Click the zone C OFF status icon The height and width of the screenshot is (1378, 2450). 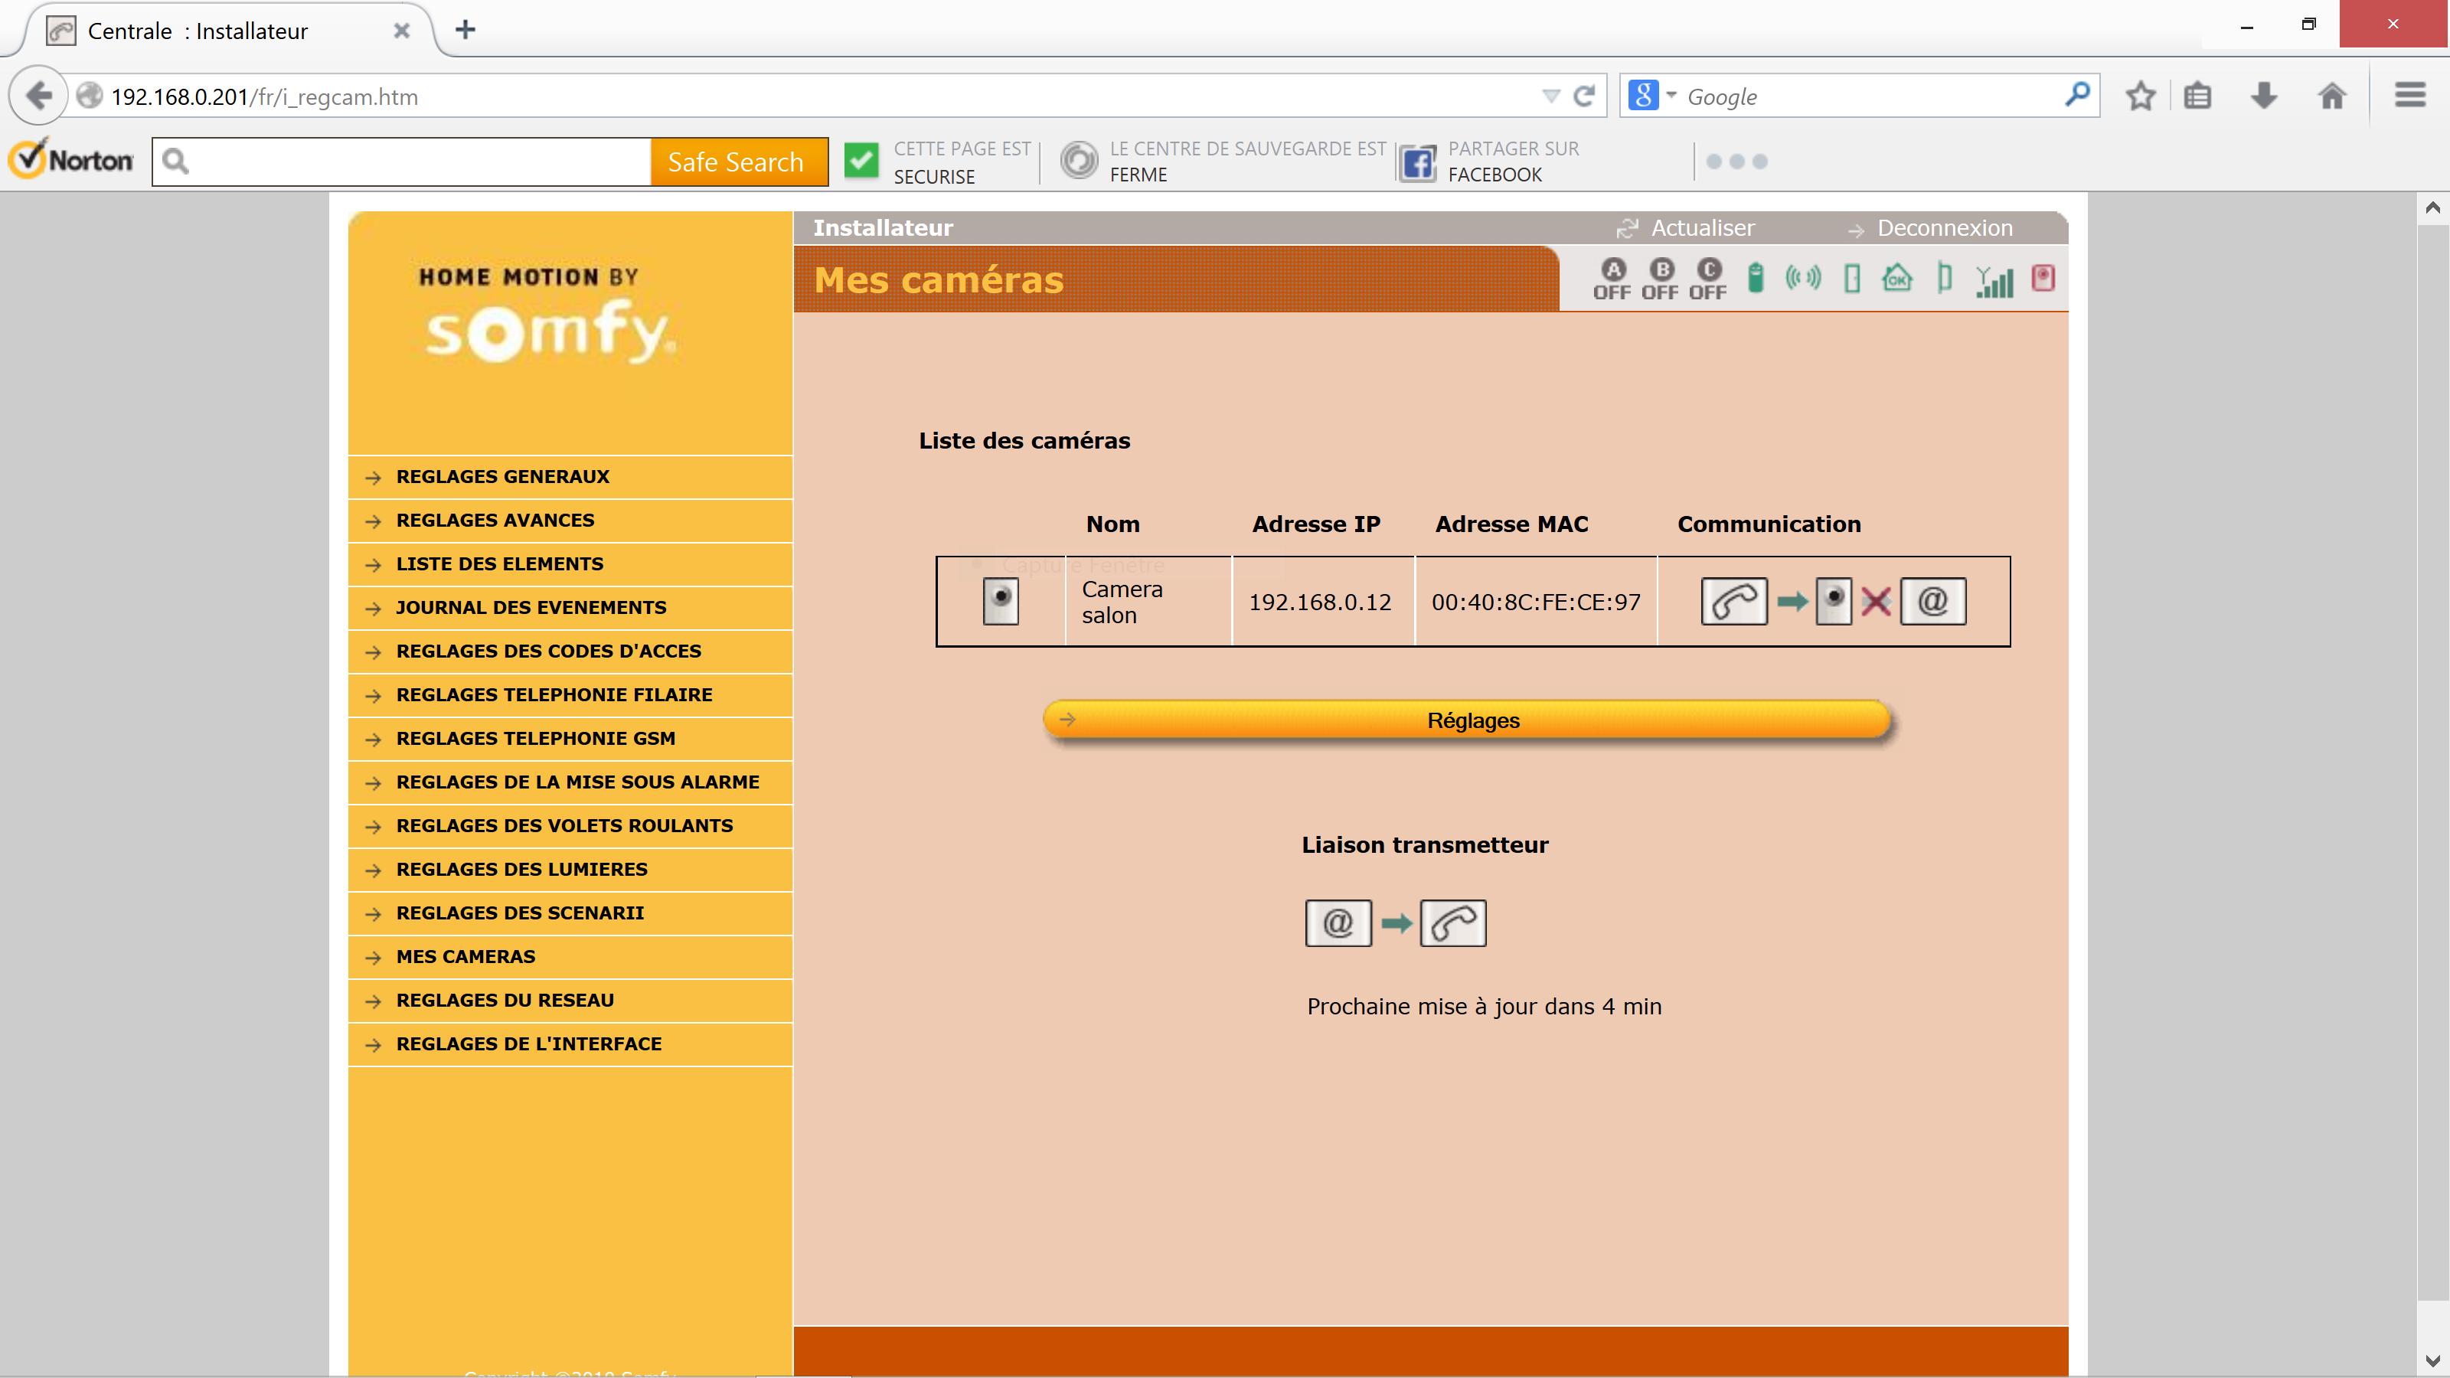[x=1708, y=279]
